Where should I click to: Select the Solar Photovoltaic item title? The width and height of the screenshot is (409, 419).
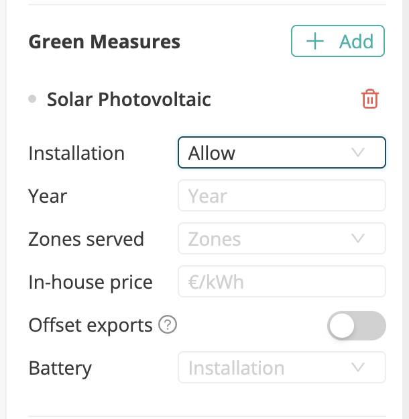tap(129, 99)
